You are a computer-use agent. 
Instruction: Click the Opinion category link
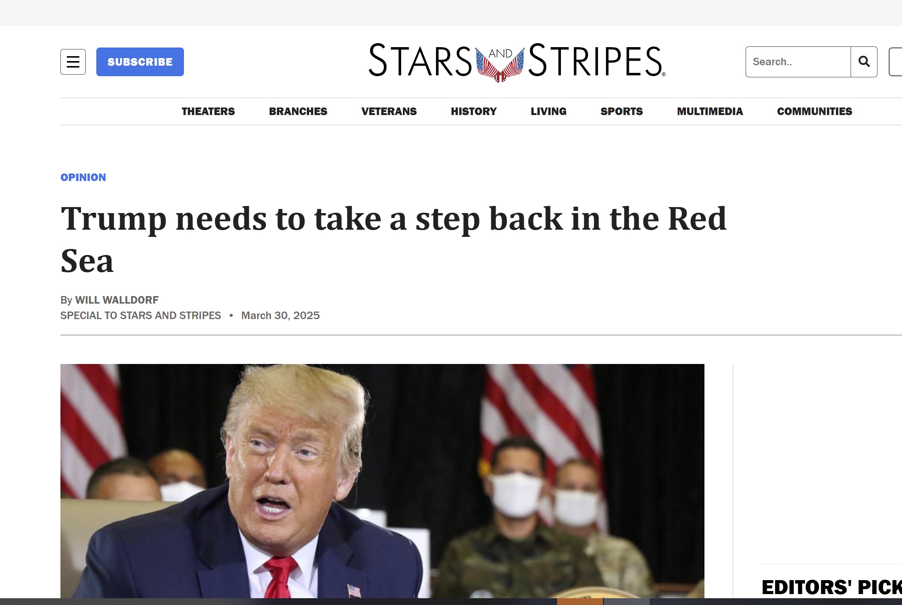(x=83, y=177)
